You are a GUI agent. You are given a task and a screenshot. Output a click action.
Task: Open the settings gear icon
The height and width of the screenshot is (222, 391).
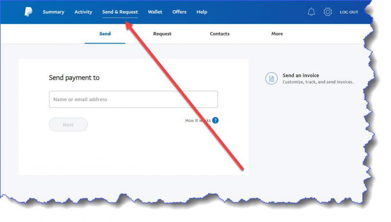point(327,12)
